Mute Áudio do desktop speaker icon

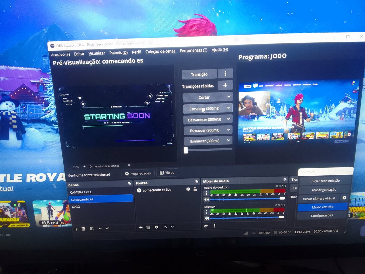207,200
